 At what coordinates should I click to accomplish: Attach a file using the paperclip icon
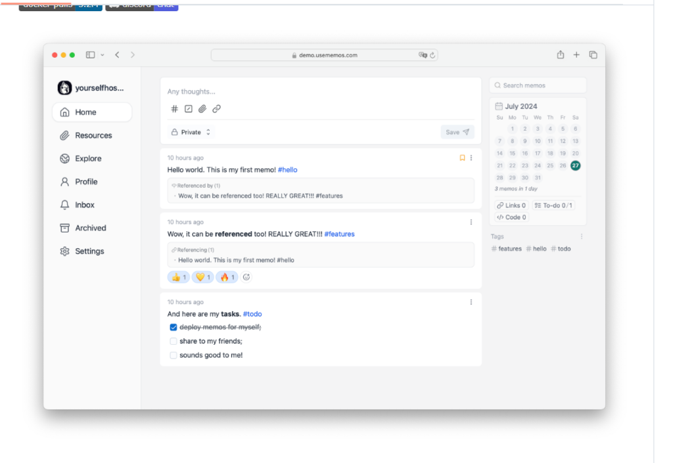point(202,109)
